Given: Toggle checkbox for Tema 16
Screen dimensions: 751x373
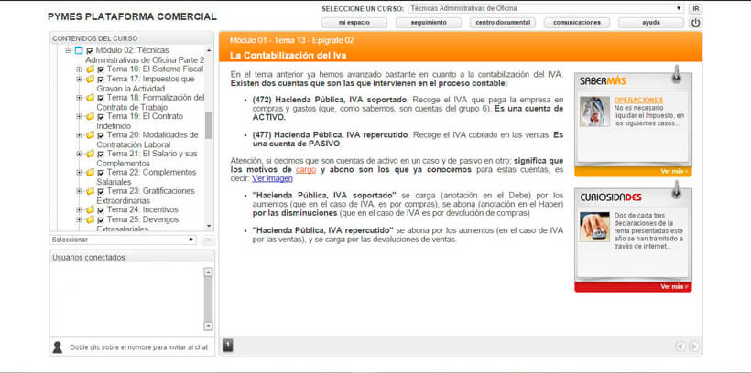Looking at the screenshot, I should click(x=101, y=69).
